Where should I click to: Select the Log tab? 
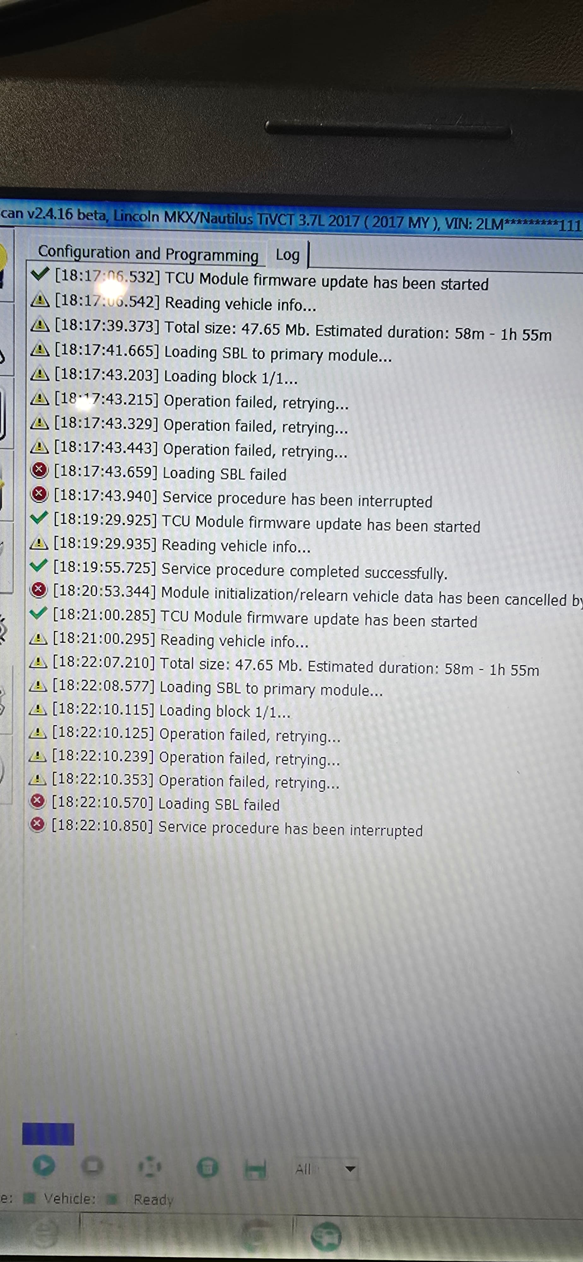pos(288,255)
